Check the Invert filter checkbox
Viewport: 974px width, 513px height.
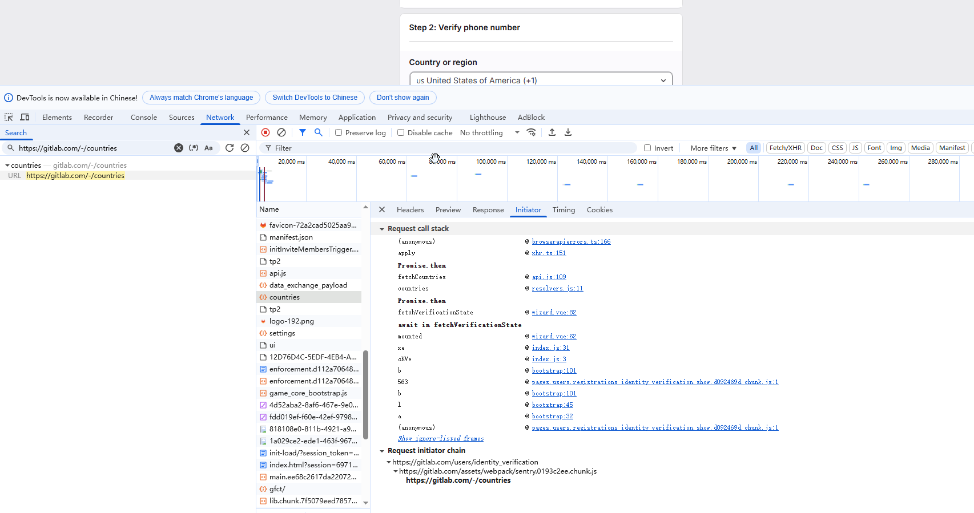(647, 148)
